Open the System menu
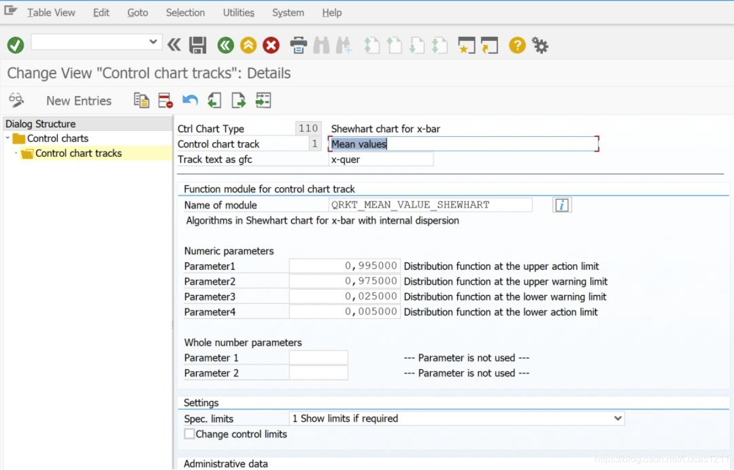The width and height of the screenshot is (734, 470). (x=288, y=12)
